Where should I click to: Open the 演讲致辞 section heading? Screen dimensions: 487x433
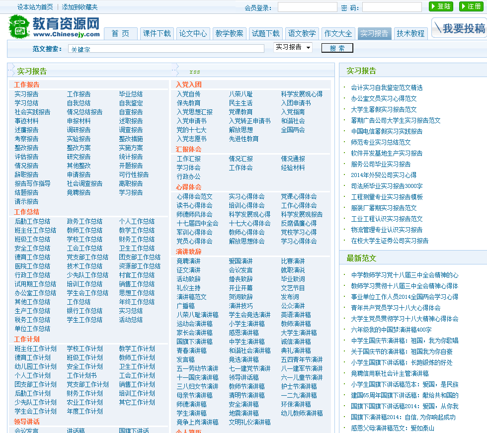pyautogui.click(x=188, y=252)
